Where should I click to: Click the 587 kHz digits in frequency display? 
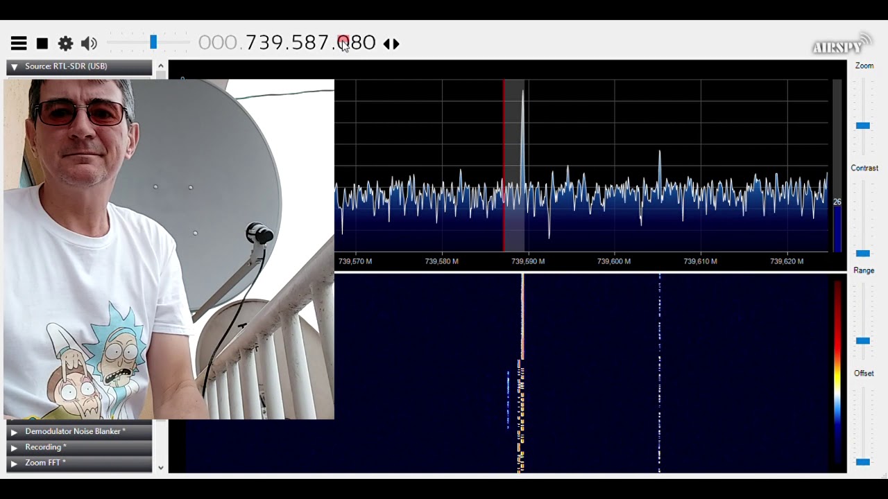point(309,43)
